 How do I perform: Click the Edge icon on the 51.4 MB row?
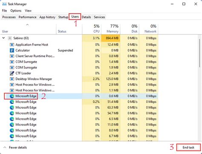(12, 102)
